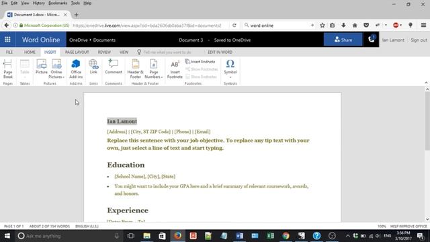430x242 pixels.
Task: Insert a Footnote
Action: [x=175, y=69]
